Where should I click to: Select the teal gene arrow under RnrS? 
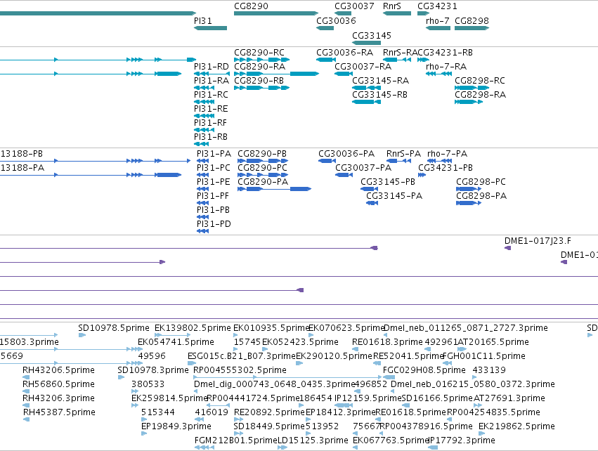[x=397, y=13]
